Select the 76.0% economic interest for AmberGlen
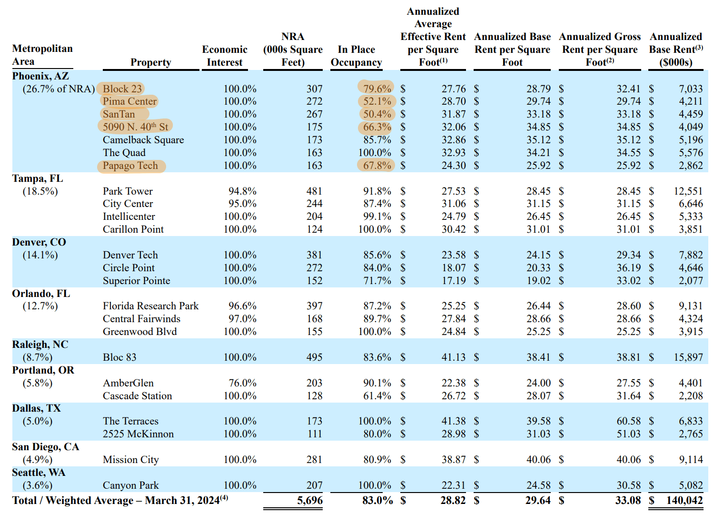This screenshot has height=513, width=714. (242, 383)
